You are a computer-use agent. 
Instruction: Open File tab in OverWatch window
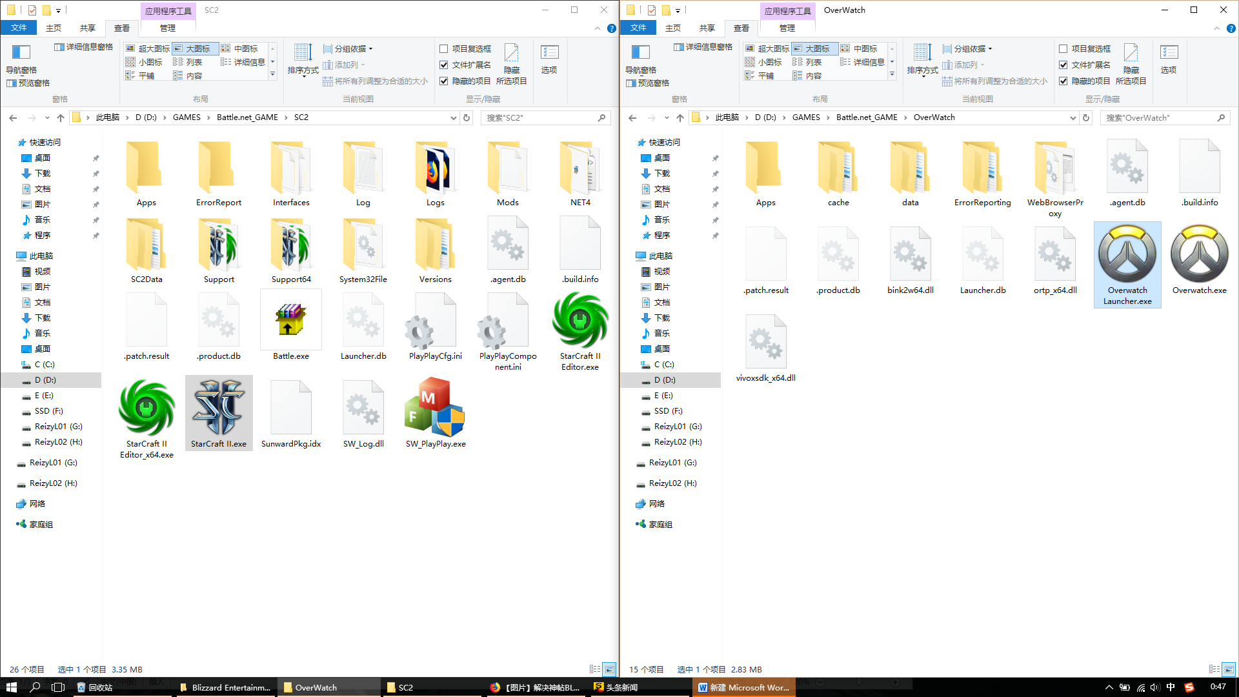638,28
